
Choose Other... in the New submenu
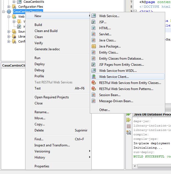point(104,110)
